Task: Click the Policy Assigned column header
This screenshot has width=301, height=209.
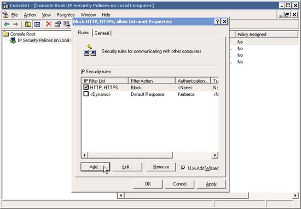Action: [267, 34]
